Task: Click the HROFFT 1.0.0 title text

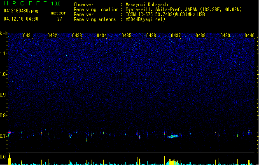Action: (33, 3)
